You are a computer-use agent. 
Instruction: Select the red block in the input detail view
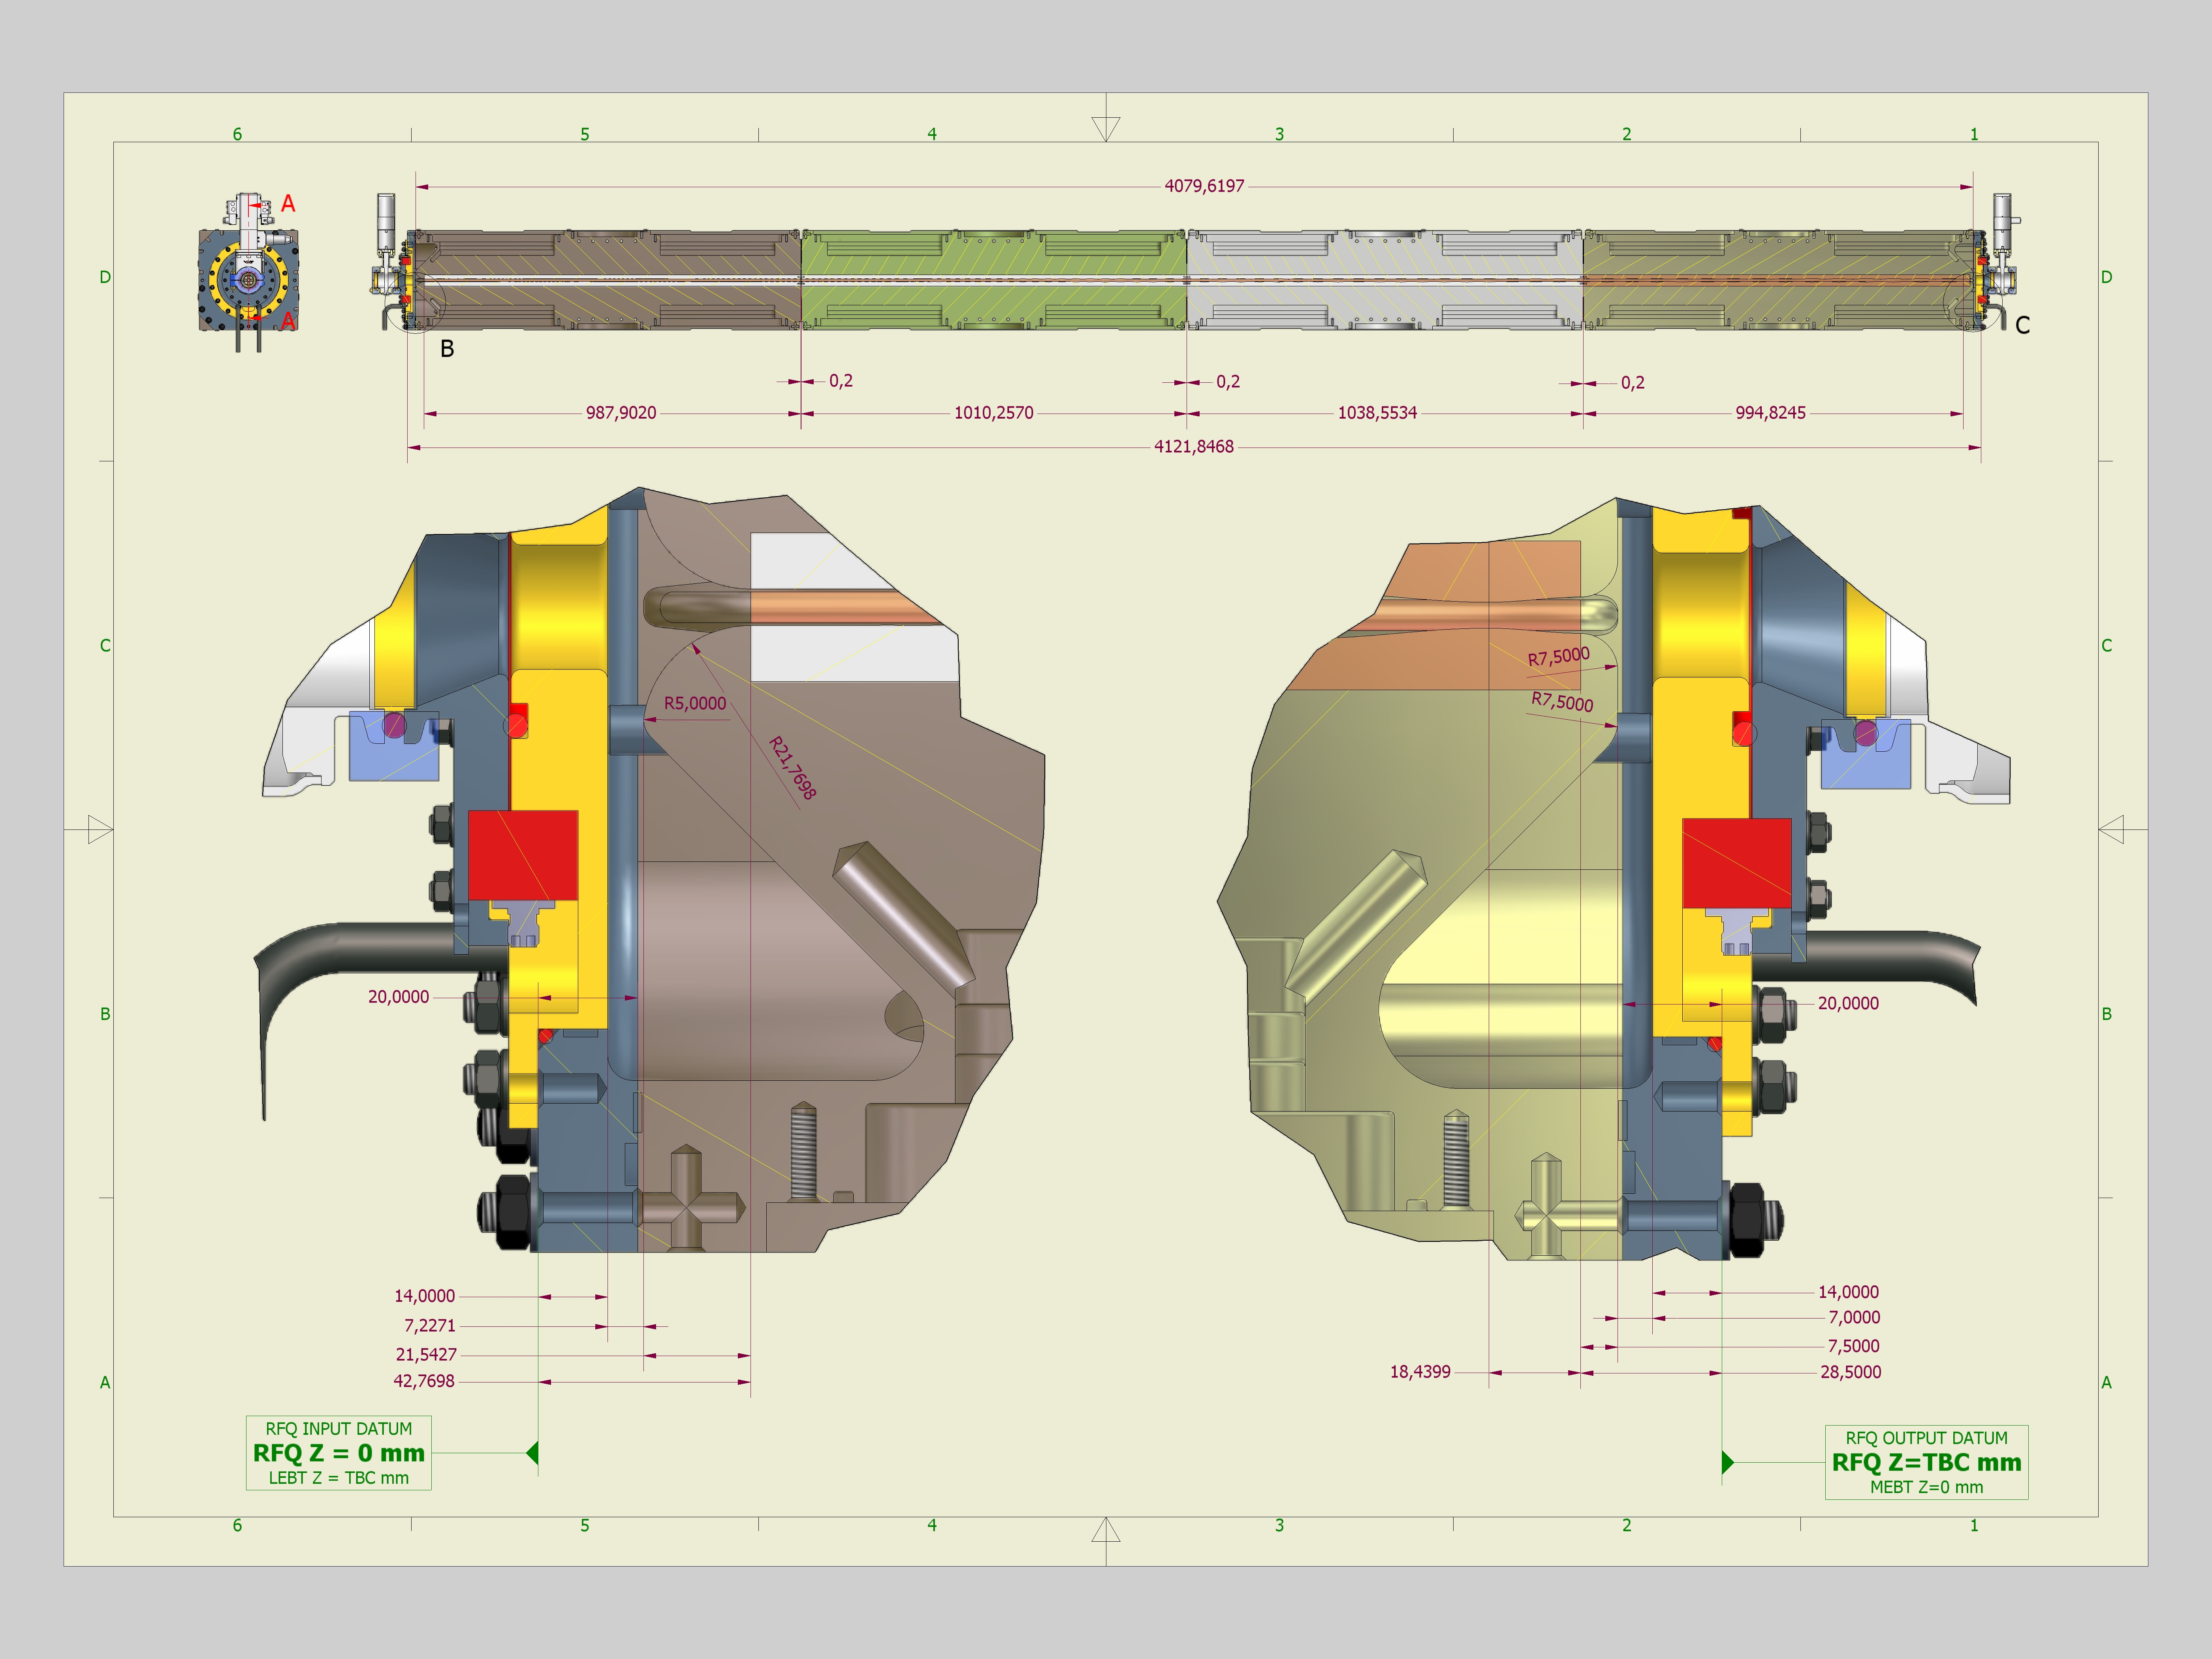(523, 855)
